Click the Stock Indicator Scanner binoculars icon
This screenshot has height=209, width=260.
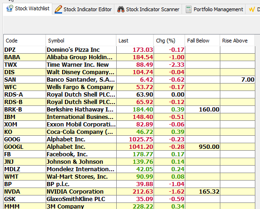[x=121, y=9]
